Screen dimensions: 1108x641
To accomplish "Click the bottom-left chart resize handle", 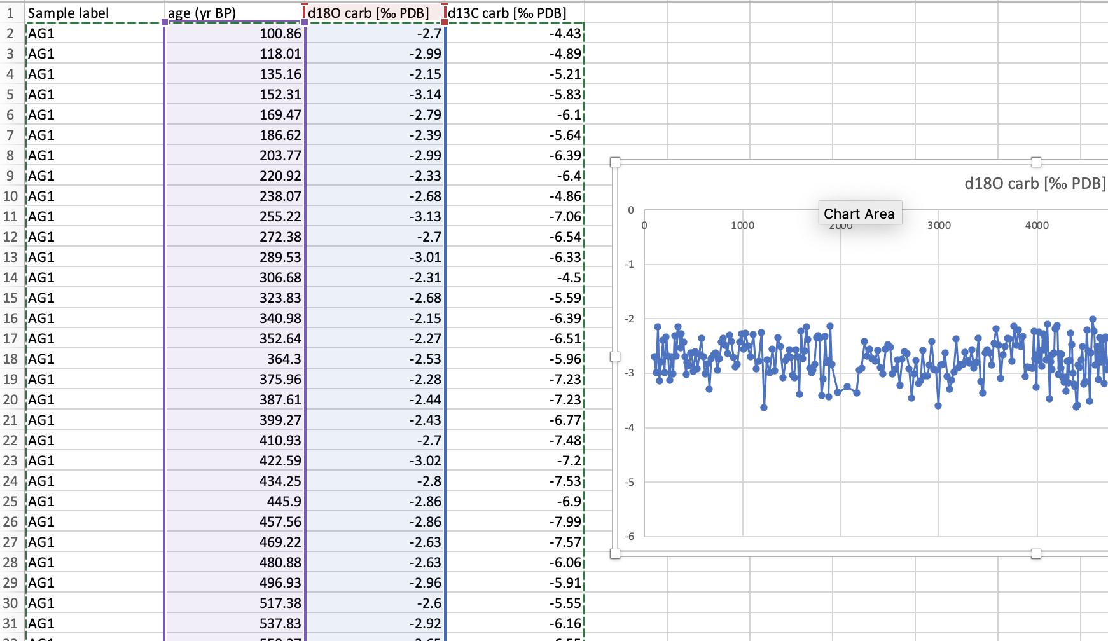I will click(615, 554).
